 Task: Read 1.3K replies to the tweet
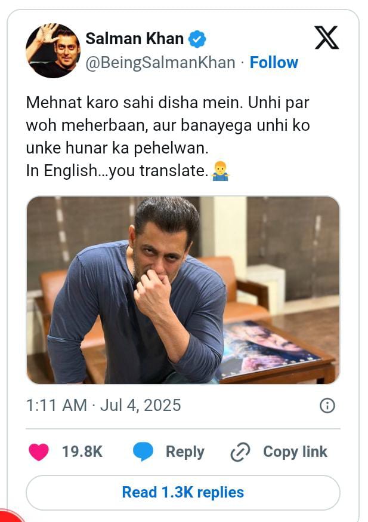pyautogui.click(x=183, y=493)
